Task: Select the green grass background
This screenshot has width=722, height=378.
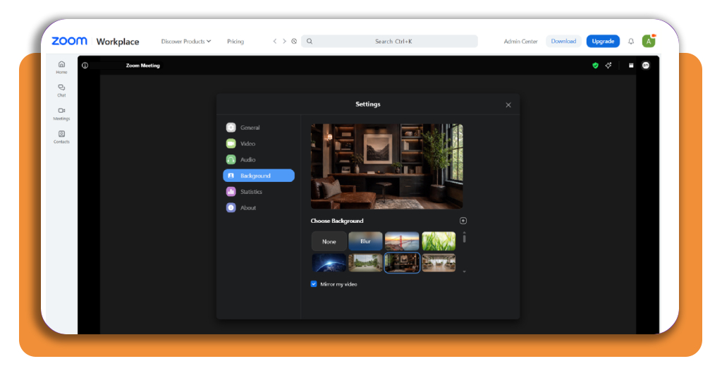Action: [439, 241]
